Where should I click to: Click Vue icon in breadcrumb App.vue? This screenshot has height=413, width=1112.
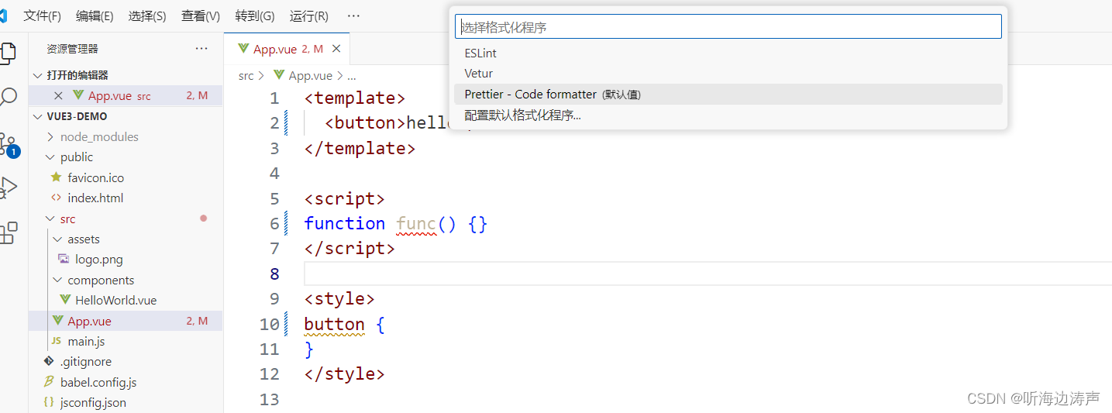(x=279, y=76)
